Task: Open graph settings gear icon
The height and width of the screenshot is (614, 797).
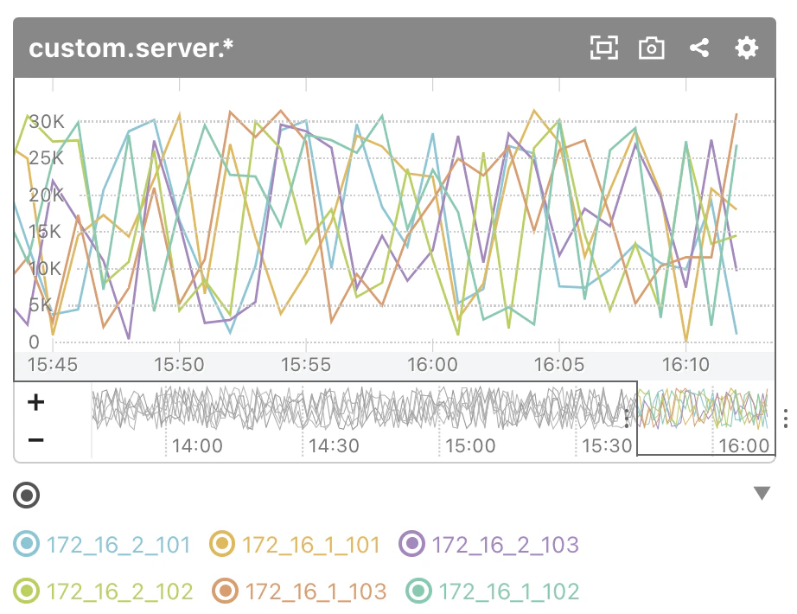Action: [746, 48]
